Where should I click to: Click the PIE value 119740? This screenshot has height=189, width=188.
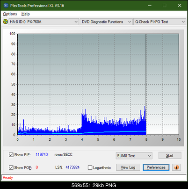coord(42,154)
